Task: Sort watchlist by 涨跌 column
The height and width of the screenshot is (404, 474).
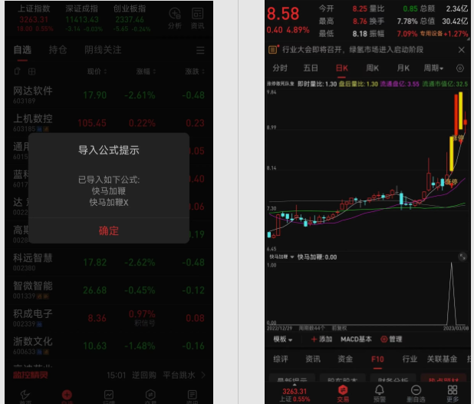Action: pyautogui.click(x=195, y=71)
